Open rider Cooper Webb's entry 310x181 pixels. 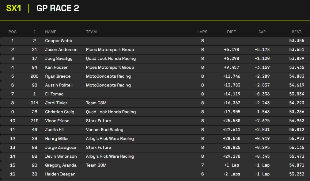pos(59,40)
